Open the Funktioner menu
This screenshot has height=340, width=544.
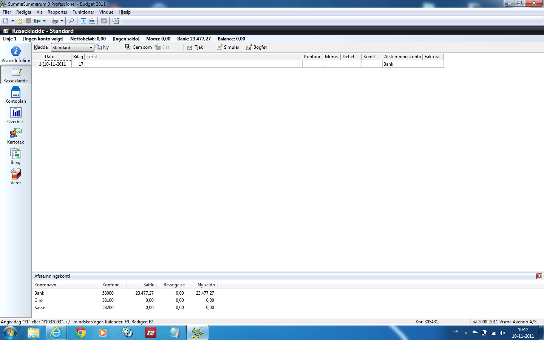click(x=83, y=12)
